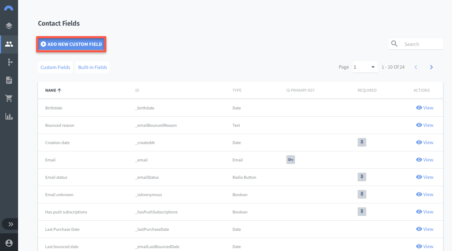Open the user account icon

coord(9,243)
